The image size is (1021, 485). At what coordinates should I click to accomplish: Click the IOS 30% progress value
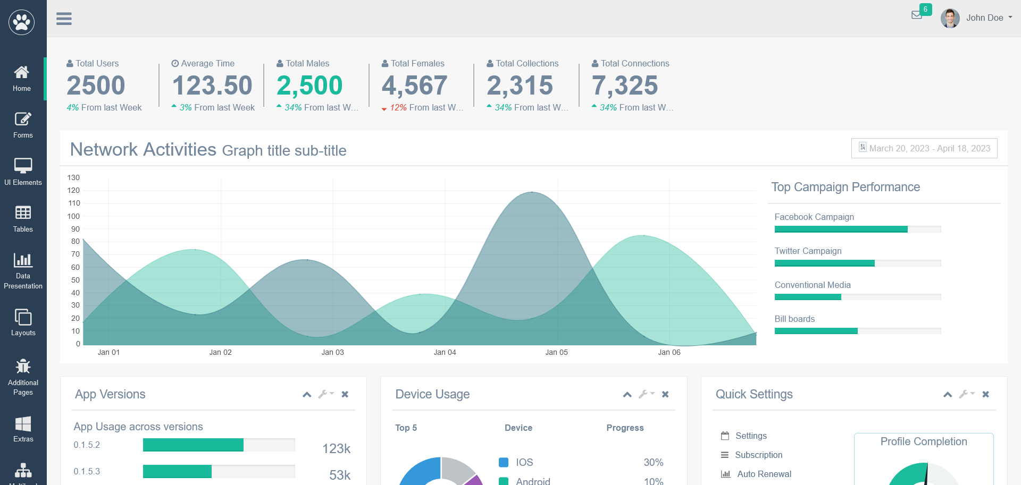[654, 462]
